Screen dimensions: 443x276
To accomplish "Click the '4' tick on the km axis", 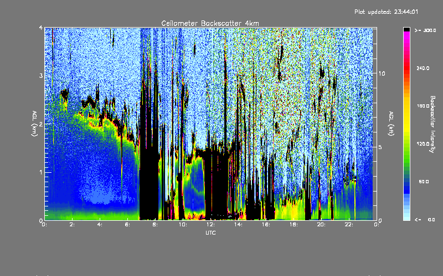I will pos(41,28).
